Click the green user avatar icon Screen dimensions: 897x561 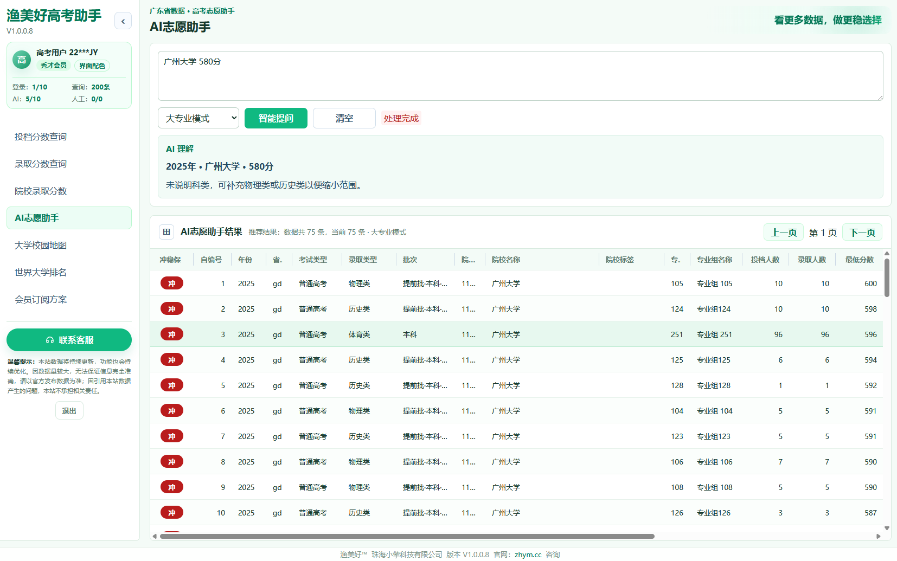[22, 60]
